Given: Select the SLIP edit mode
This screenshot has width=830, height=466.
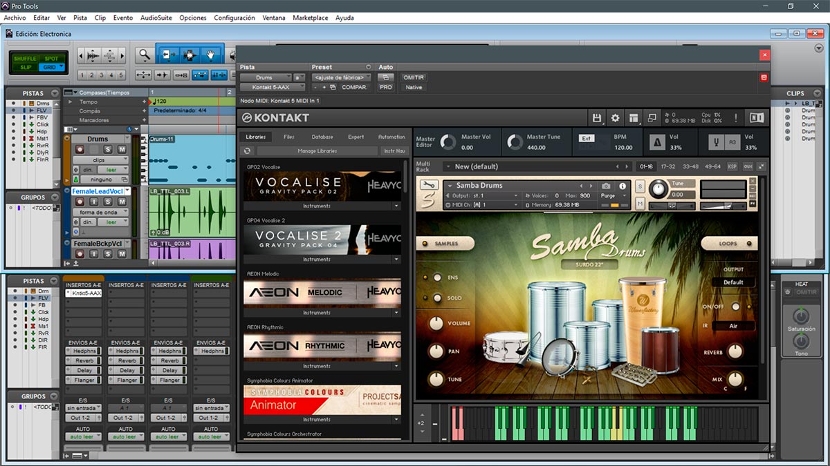Looking at the screenshot, I should pos(25,67).
